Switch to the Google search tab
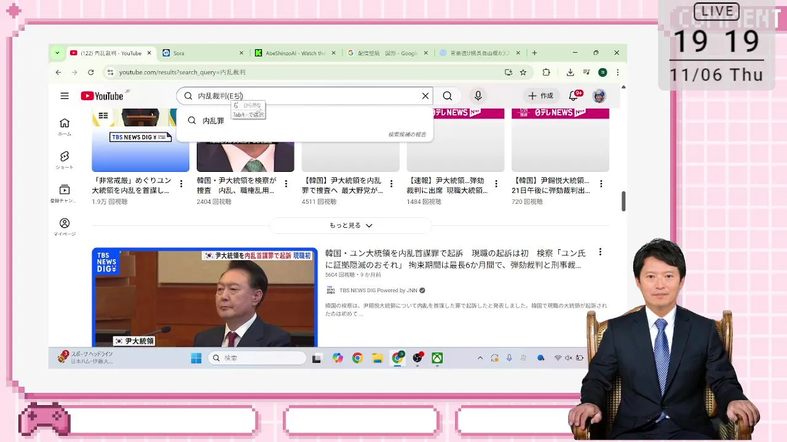 (x=387, y=53)
